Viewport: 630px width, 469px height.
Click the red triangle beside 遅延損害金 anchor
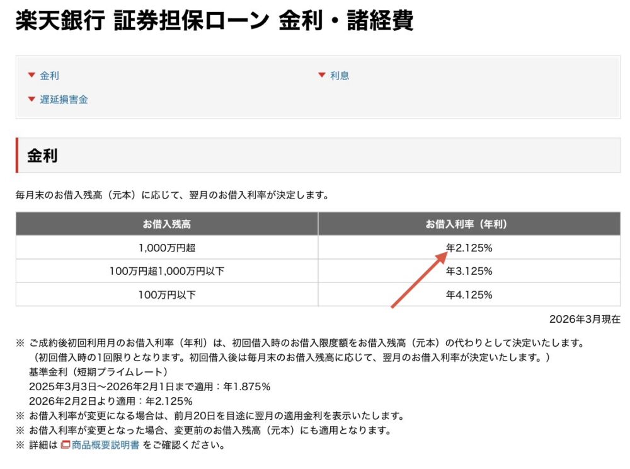coord(31,99)
